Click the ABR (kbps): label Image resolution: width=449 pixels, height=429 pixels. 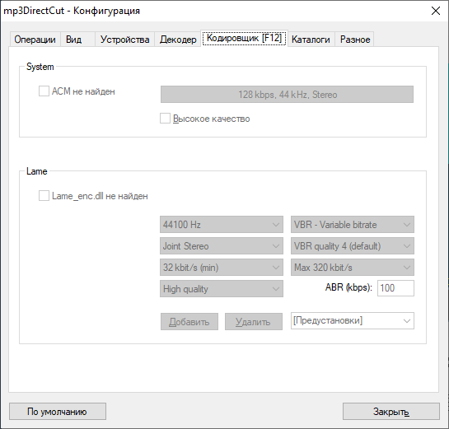348,287
